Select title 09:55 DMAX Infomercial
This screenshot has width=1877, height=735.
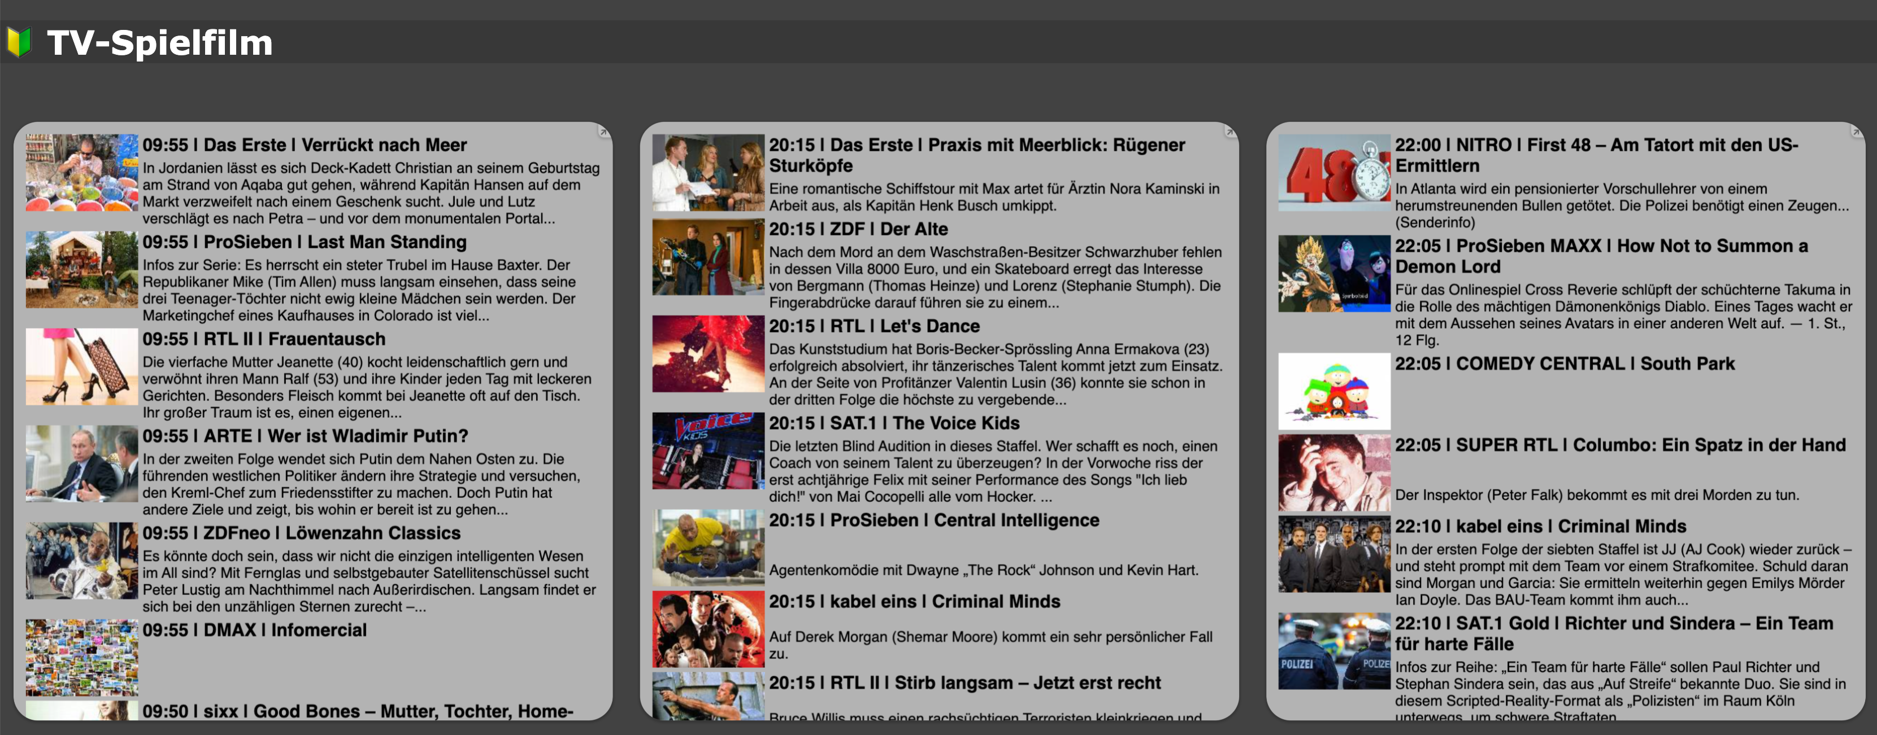(x=254, y=629)
